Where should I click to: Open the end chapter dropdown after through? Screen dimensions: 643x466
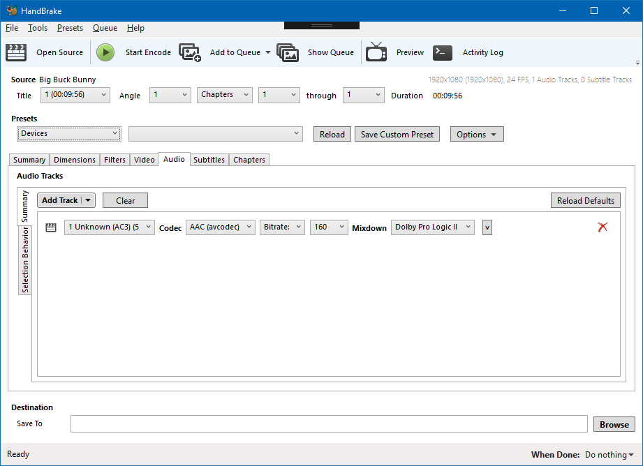364,95
